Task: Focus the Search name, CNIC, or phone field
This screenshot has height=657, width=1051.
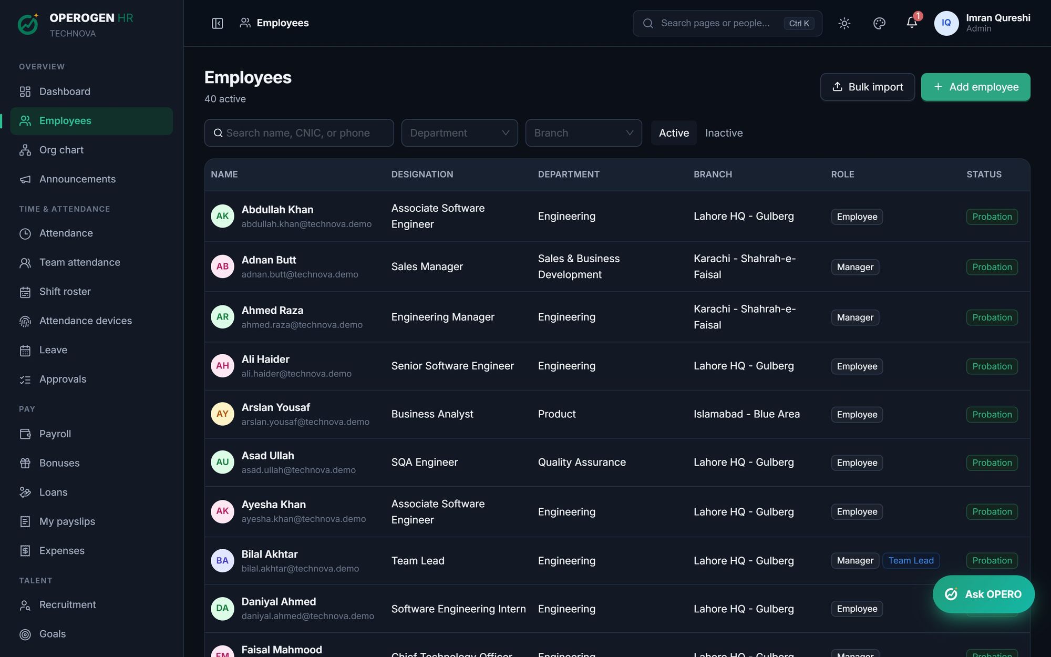Action: [x=299, y=133]
